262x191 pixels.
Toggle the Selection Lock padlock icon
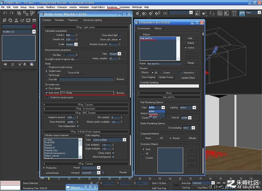[91, 183]
